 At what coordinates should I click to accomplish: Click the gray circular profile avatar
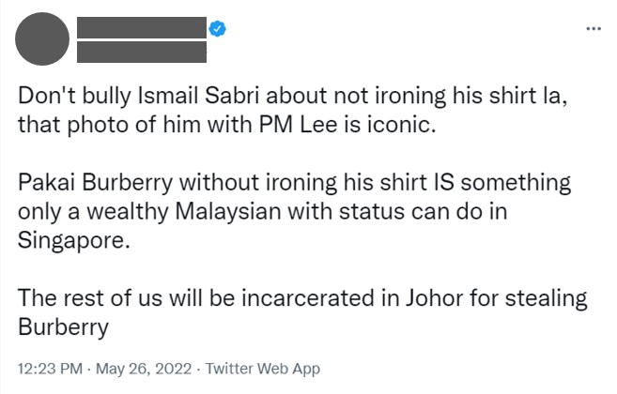[x=44, y=41]
